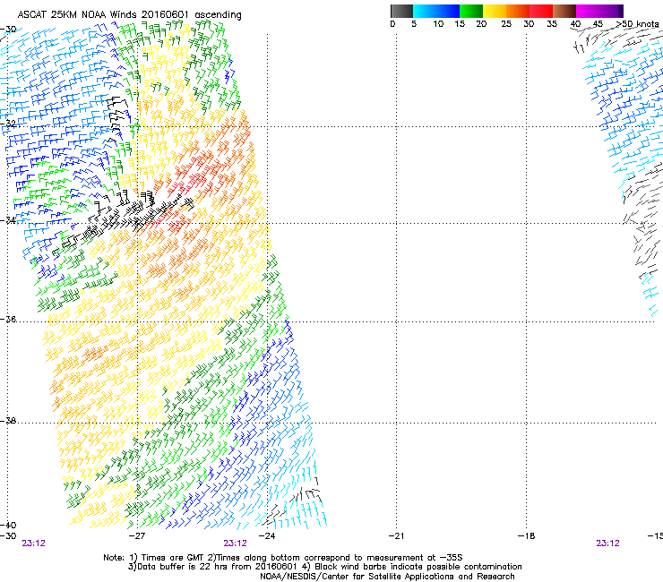Image resolution: width=663 pixels, height=582 pixels.
Task: Click the purple '23:12' time beside the -24 label
Action: click(x=235, y=543)
